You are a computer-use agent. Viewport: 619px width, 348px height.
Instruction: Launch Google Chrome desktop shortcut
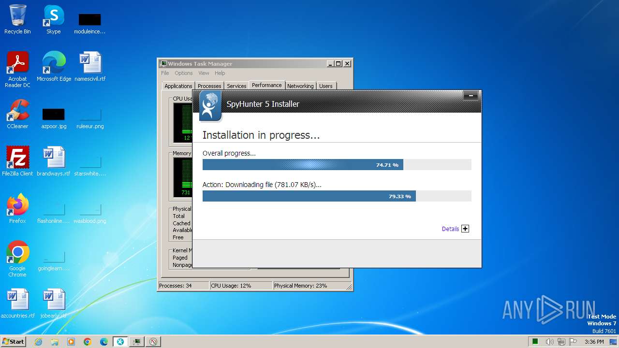pyautogui.click(x=17, y=259)
